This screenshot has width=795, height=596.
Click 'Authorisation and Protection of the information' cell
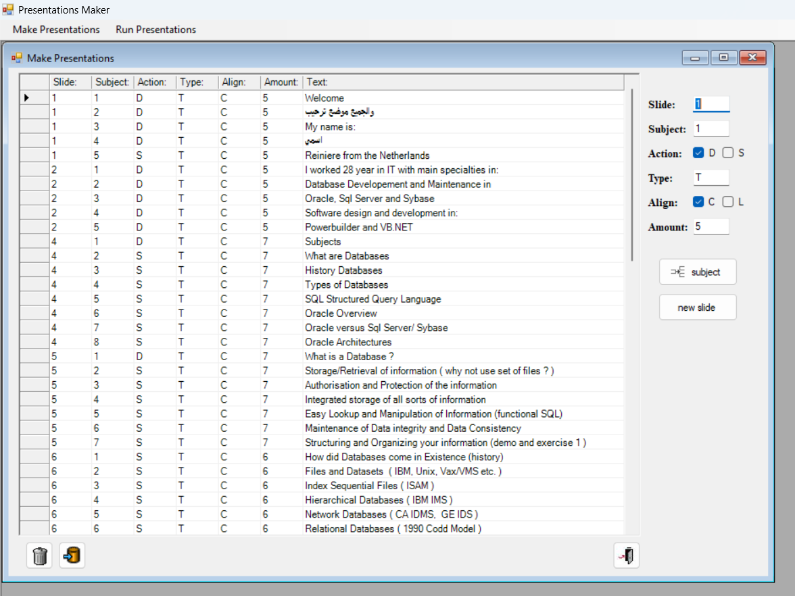coord(464,385)
